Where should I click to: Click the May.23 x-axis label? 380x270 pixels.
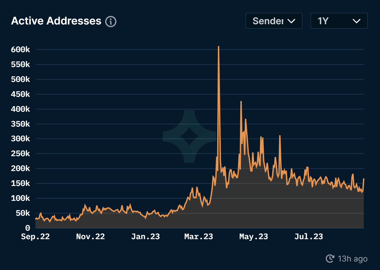click(x=254, y=236)
